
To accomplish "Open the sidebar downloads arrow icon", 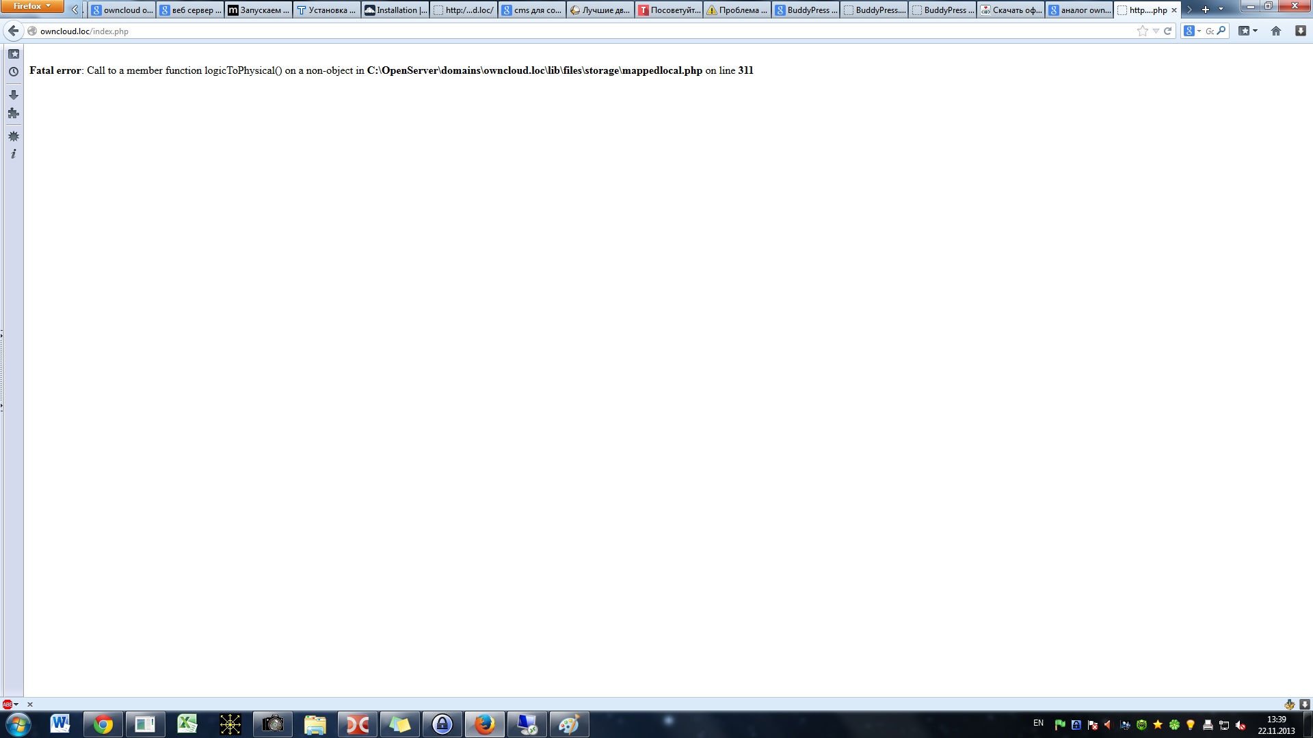I will pos(13,95).
